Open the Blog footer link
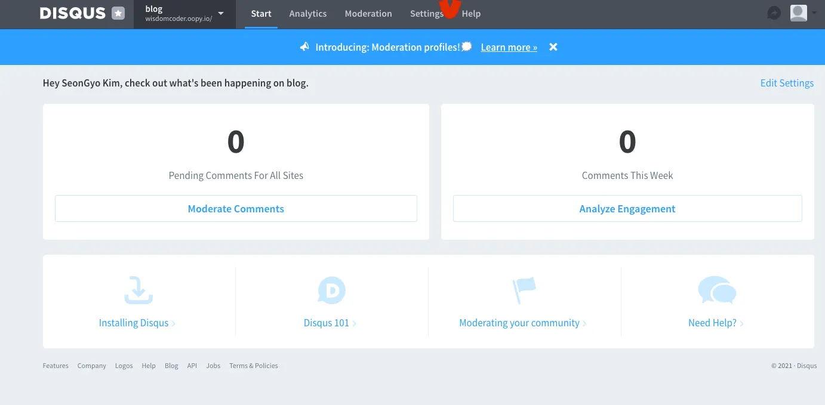 point(172,366)
